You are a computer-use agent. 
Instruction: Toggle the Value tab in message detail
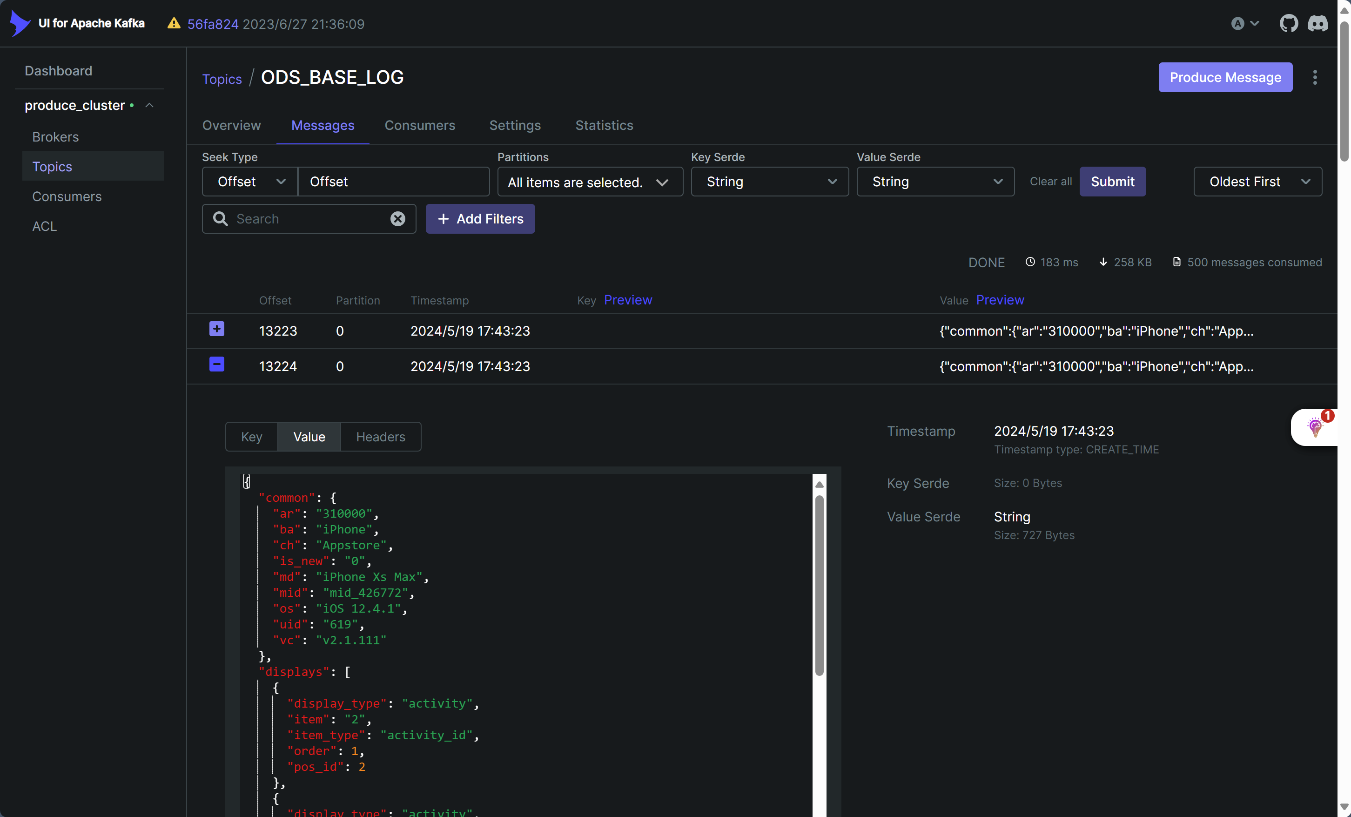309,437
